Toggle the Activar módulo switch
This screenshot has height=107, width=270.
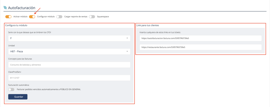[x=8, y=17]
